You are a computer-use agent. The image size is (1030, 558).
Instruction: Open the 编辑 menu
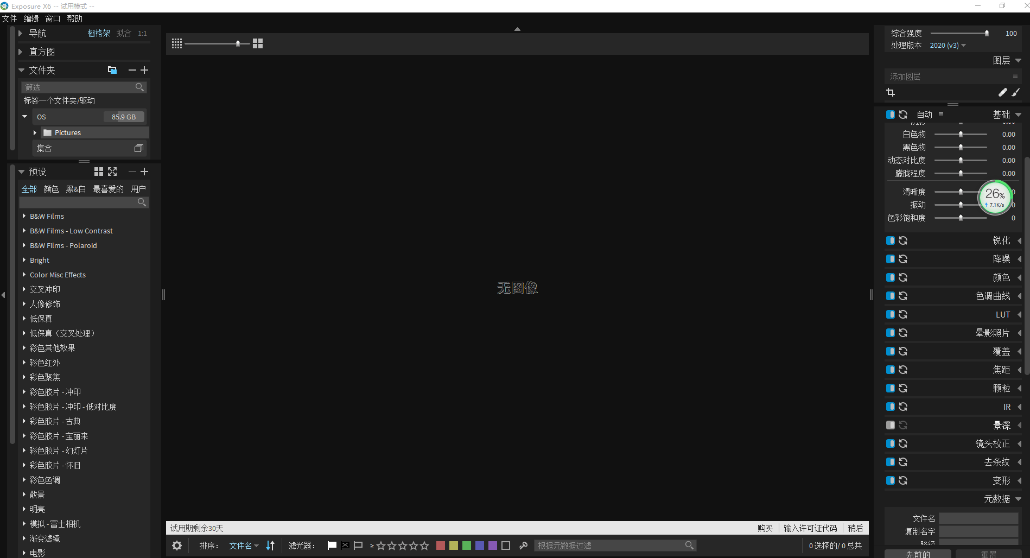[x=31, y=18]
